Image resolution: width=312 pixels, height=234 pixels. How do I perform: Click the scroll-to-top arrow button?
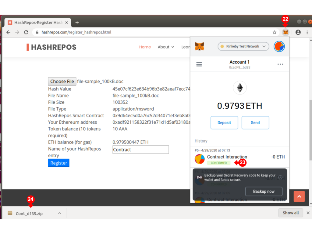(299, 197)
